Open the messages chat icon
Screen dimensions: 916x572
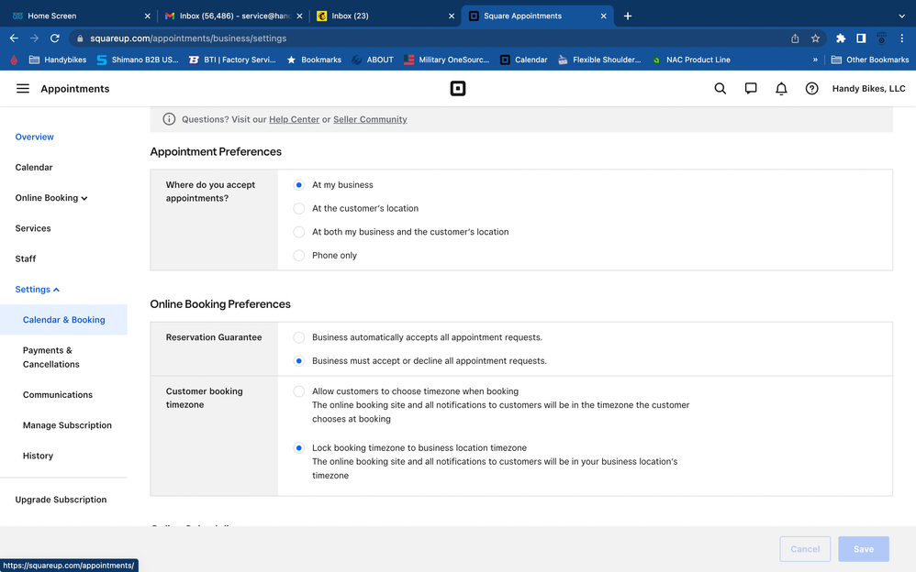[x=751, y=89]
